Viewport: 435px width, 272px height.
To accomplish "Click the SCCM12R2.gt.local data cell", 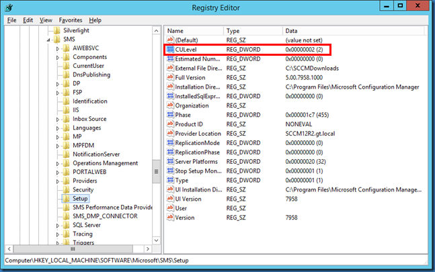I will pos(310,134).
